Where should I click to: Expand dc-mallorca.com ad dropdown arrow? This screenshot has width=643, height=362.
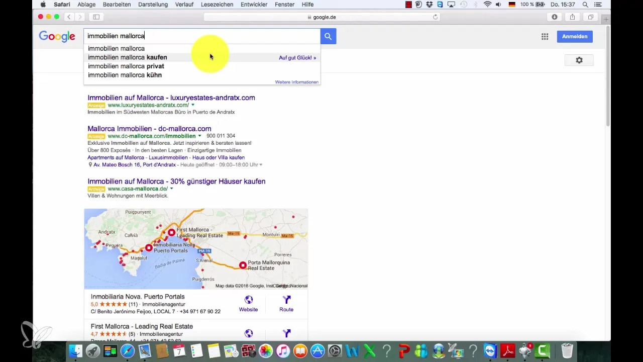coord(199,136)
